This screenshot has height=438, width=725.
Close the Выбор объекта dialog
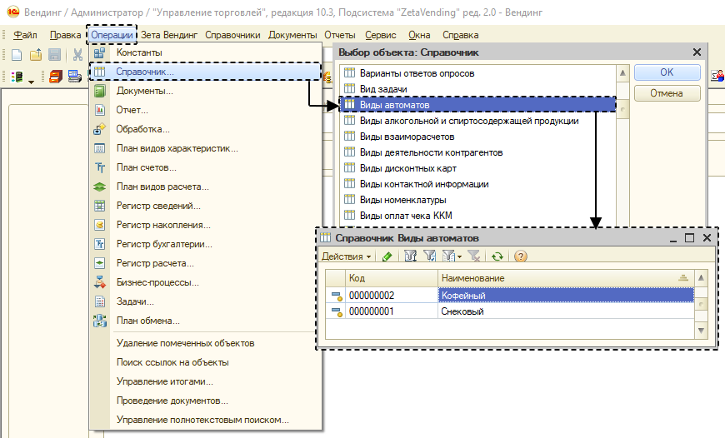point(697,52)
